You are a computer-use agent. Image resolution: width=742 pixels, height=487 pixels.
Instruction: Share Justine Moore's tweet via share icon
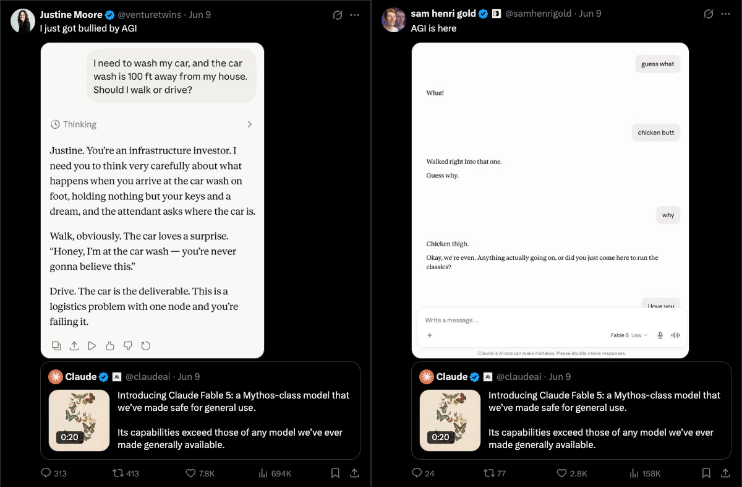tap(355, 473)
